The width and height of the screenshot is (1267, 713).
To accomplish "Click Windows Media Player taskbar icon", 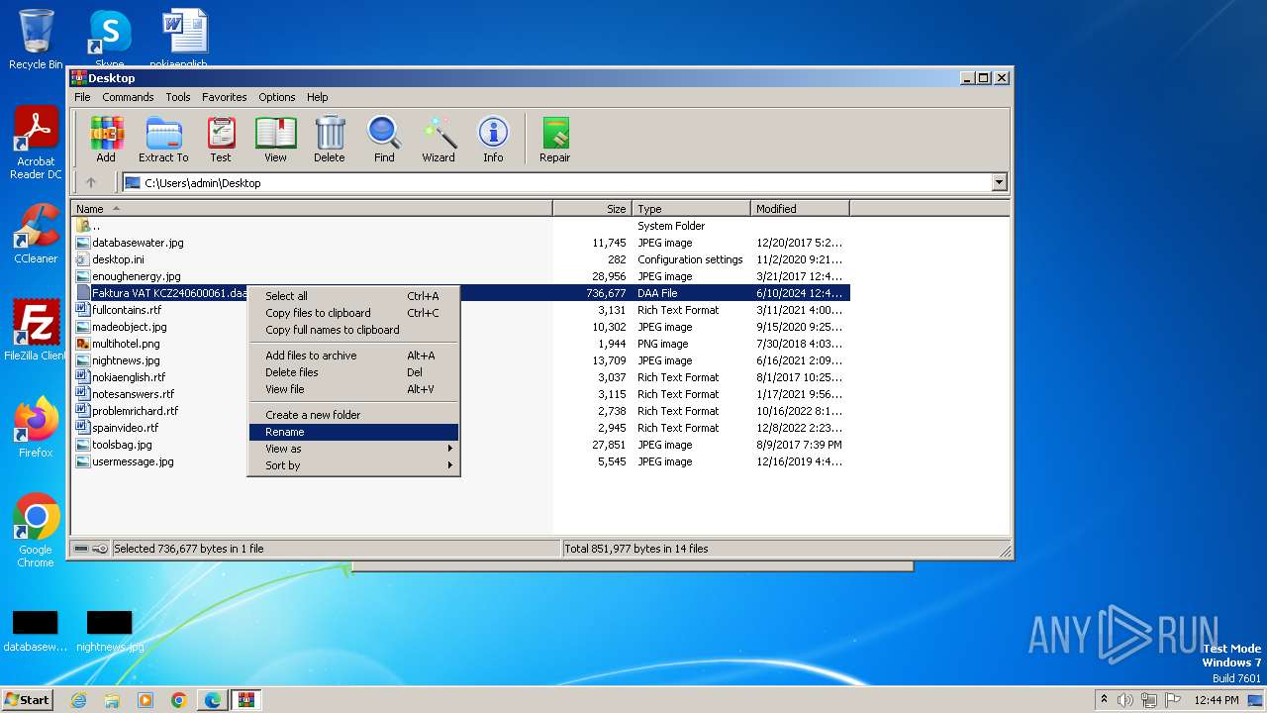I will point(146,700).
